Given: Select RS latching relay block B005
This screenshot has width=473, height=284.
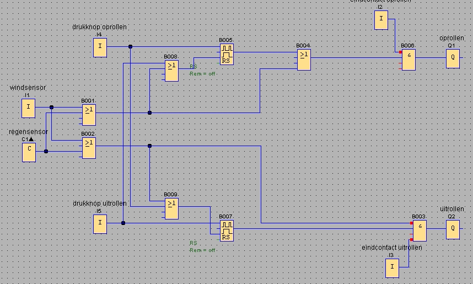Looking at the screenshot, I should click(227, 55).
